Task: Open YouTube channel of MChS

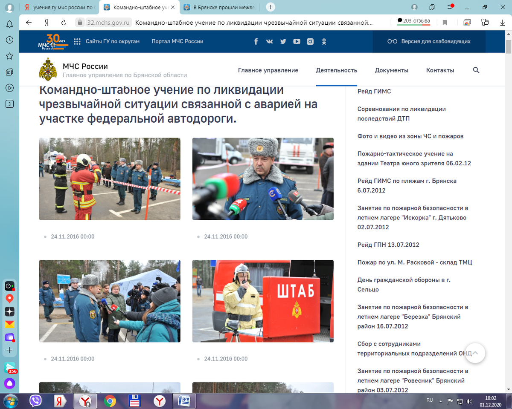Action: [297, 41]
